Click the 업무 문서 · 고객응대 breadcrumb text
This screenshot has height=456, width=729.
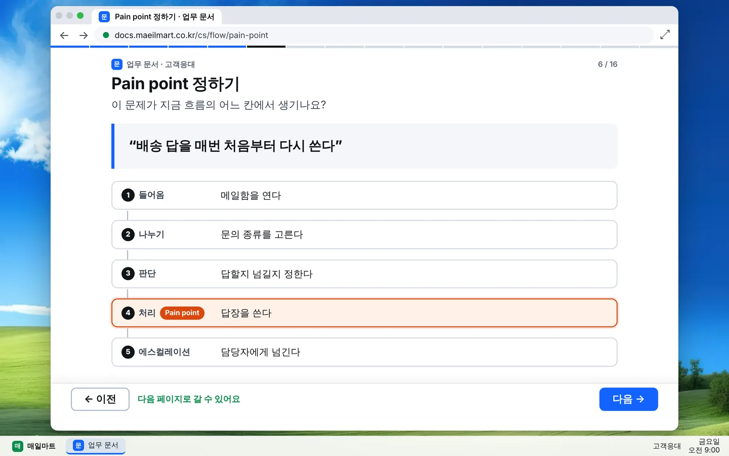point(160,64)
